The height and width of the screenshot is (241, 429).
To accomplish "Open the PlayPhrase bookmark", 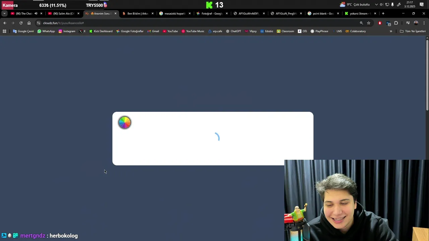I will 319,31.
